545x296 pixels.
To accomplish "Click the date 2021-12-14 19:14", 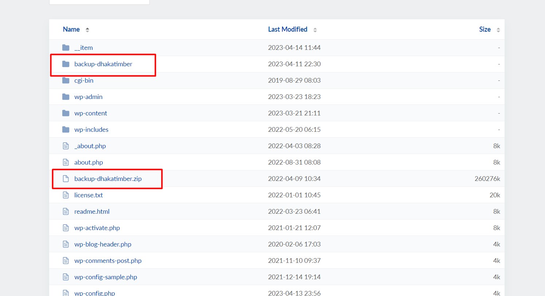I will (x=294, y=277).
